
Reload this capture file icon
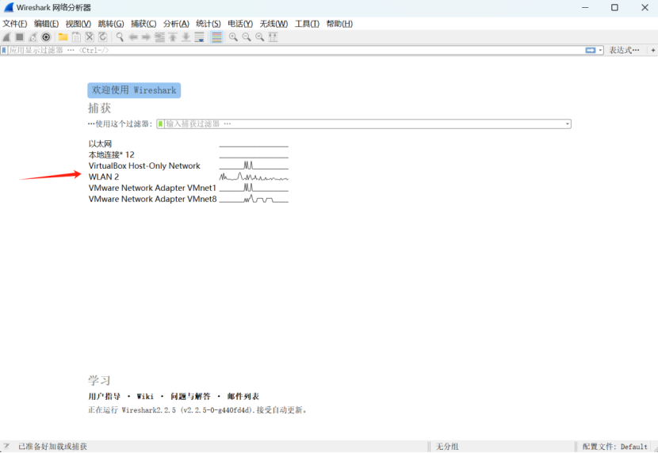[103, 37]
